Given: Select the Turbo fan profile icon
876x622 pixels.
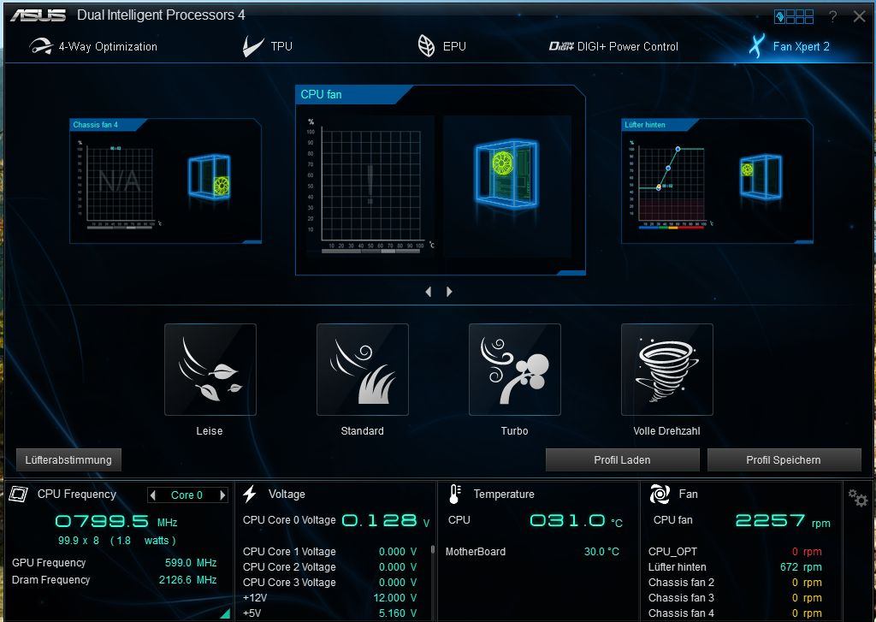Looking at the screenshot, I should point(514,370).
